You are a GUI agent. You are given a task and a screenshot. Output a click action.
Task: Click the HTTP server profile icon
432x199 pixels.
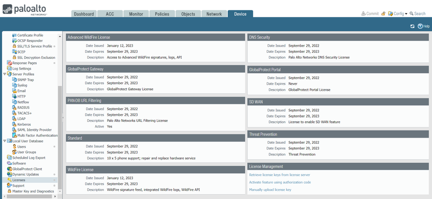pos(15,96)
